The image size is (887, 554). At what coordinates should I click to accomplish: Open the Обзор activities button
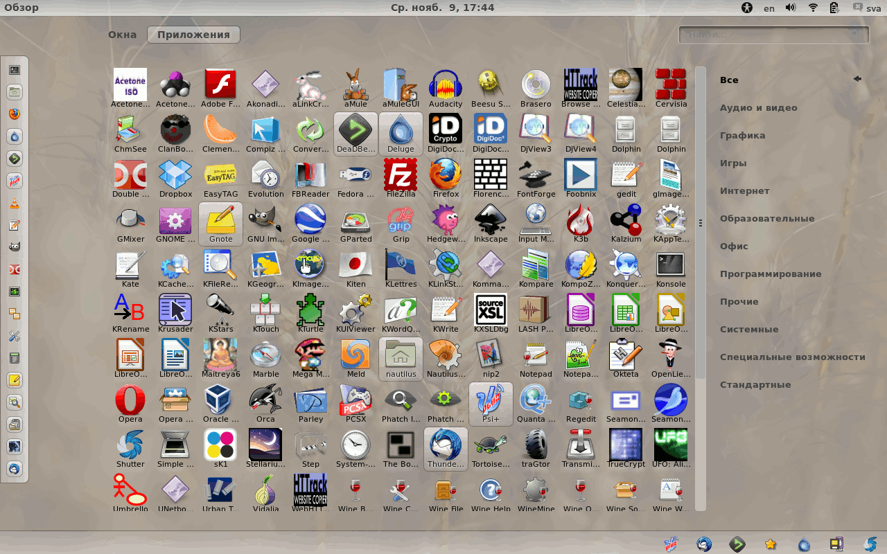(x=21, y=8)
